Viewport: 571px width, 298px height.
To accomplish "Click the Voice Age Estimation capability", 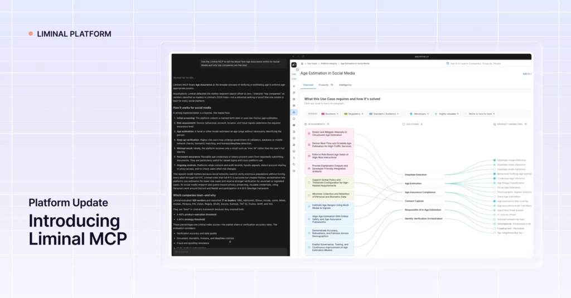I will [507, 197].
